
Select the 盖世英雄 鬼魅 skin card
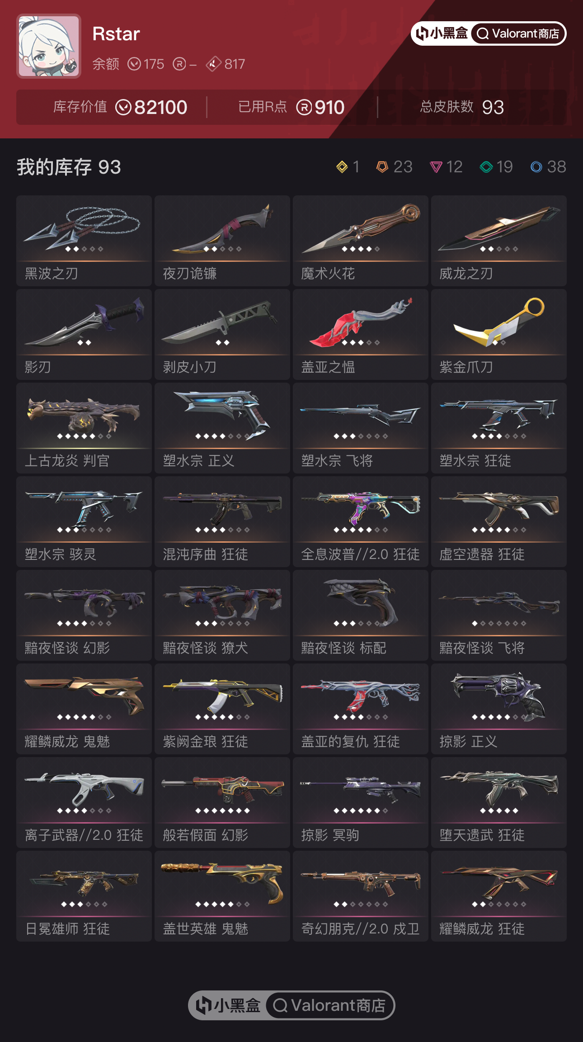[x=222, y=896]
